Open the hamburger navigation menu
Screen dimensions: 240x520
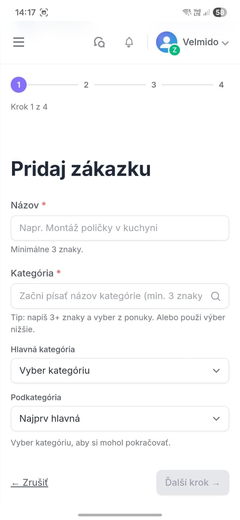(18, 42)
